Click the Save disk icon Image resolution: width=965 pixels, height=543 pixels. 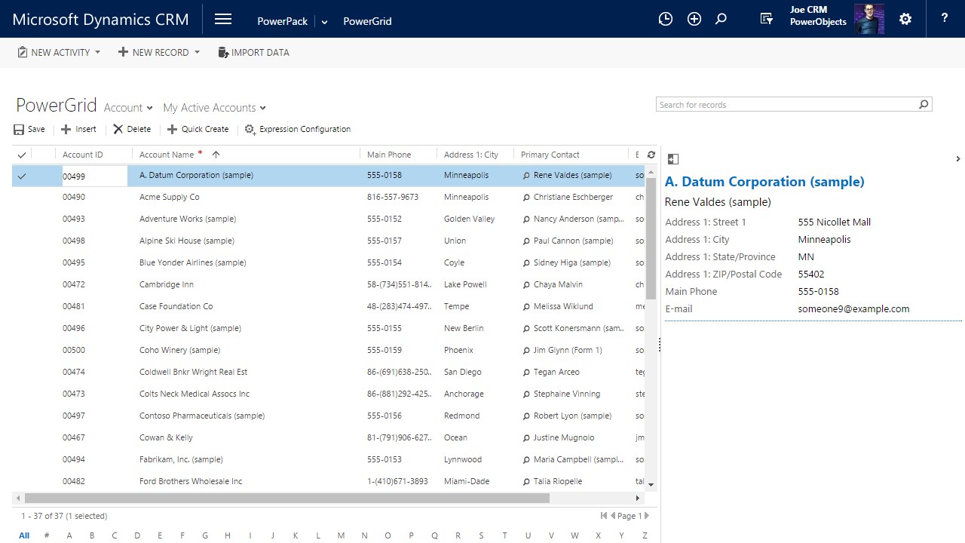(19, 130)
